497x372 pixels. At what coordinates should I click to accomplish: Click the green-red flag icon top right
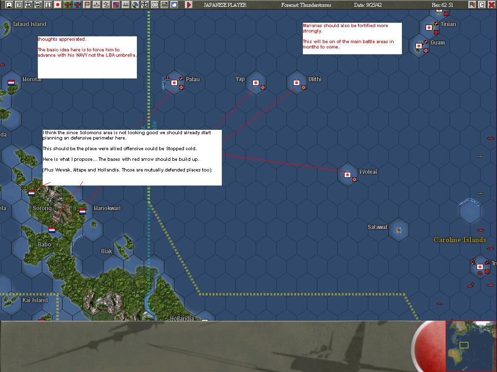pos(472,5)
